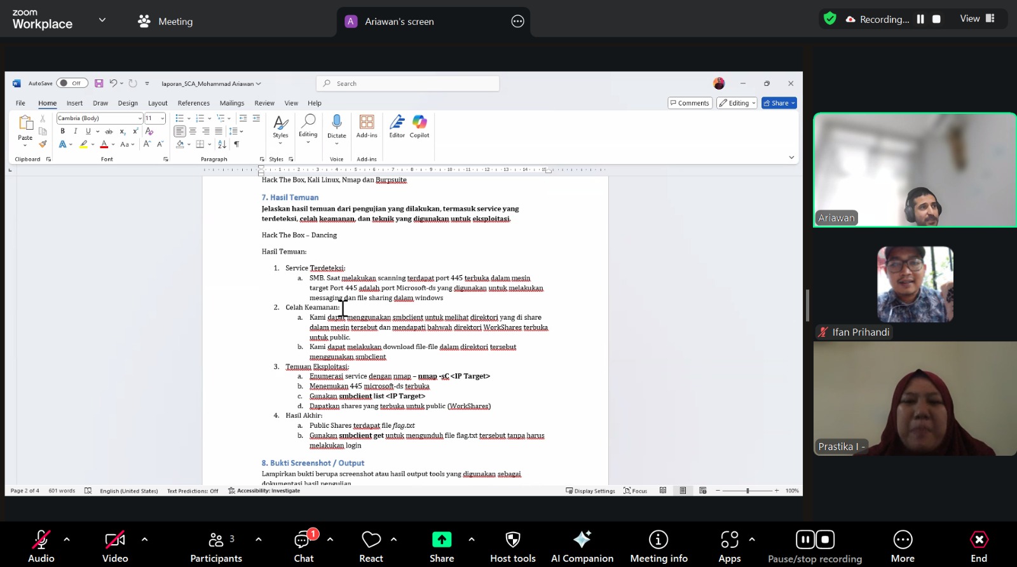Click the green Share screen icon
Image resolution: width=1017 pixels, height=567 pixels.
[442, 540]
